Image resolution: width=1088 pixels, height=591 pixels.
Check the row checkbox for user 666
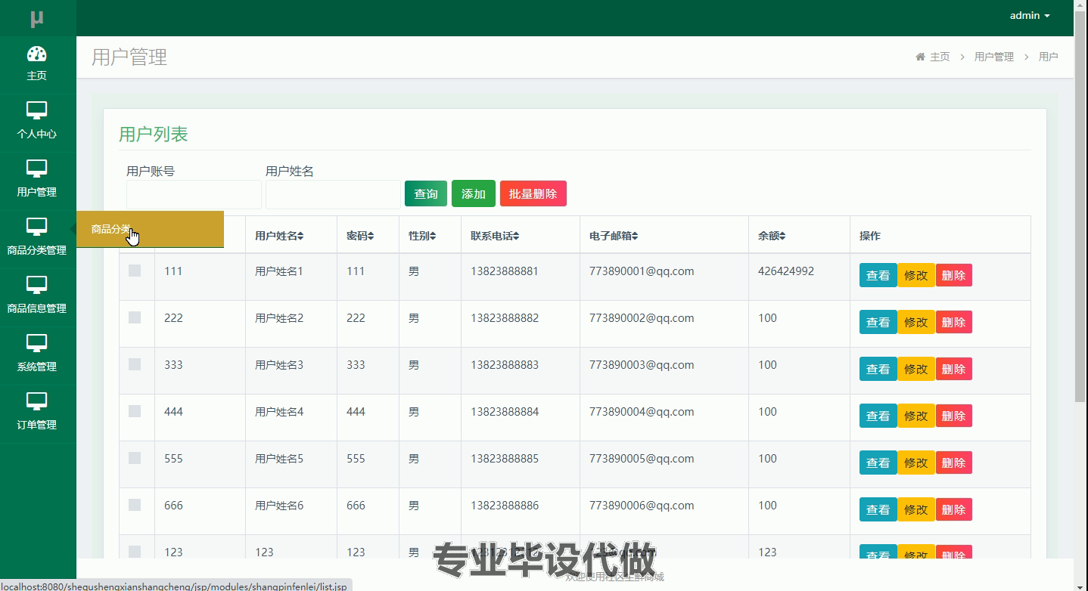[x=135, y=505]
